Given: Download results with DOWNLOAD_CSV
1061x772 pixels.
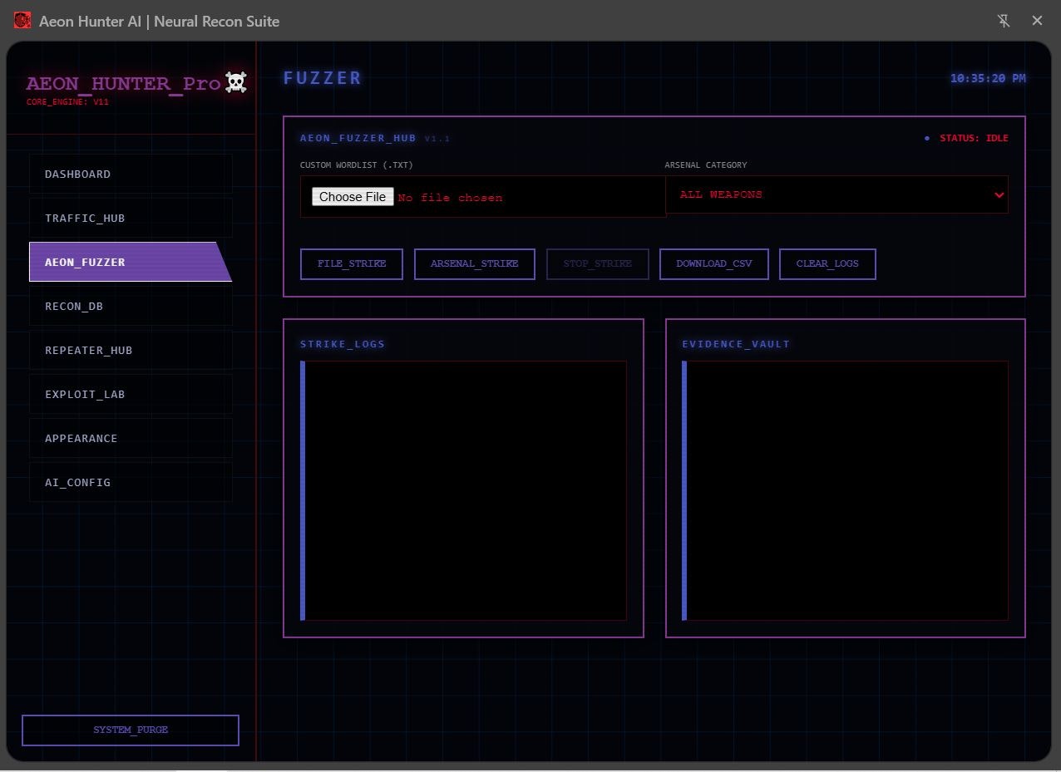Looking at the screenshot, I should [x=713, y=263].
